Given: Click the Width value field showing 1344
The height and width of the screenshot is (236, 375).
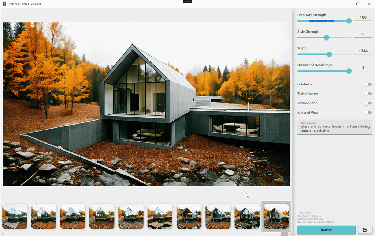Looking at the screenshot, I should click(x=363, y=50).
